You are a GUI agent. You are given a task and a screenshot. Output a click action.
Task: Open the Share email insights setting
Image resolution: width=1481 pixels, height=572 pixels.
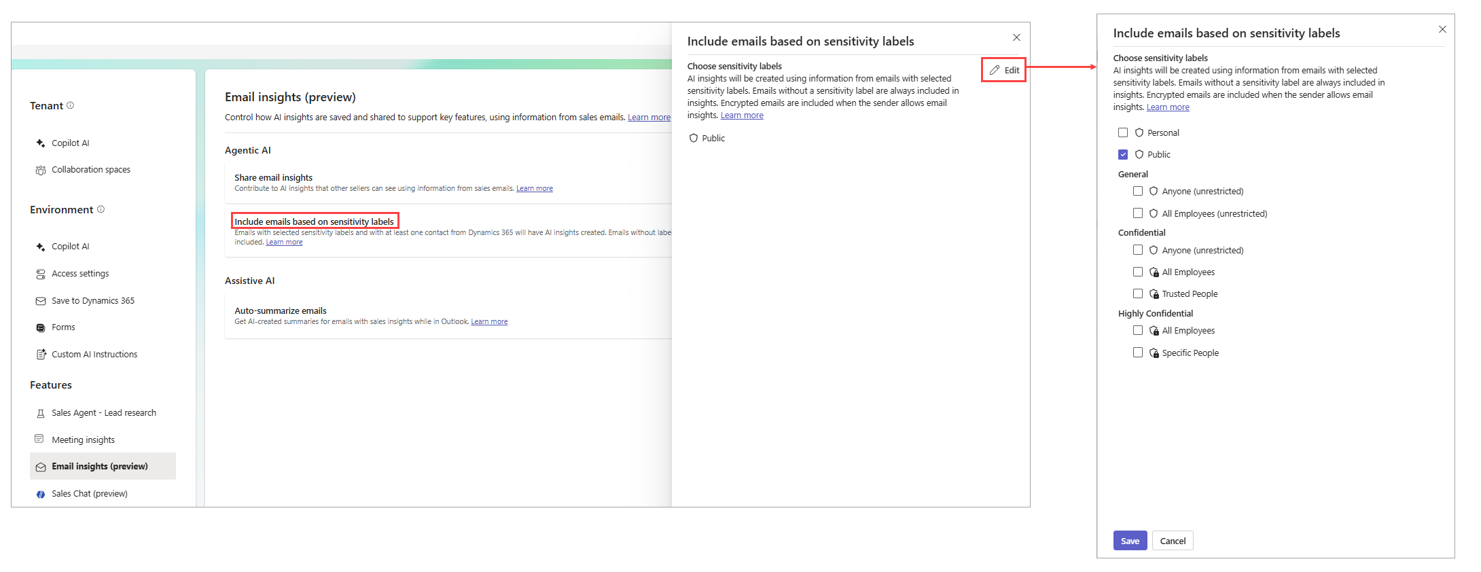coord(274,177)
